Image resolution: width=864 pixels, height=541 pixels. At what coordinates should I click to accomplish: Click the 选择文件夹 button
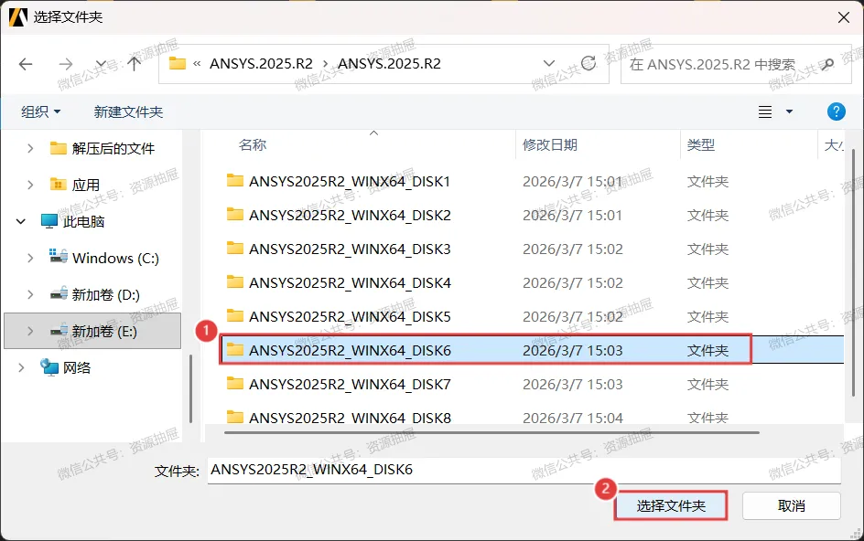click(671, 505)
